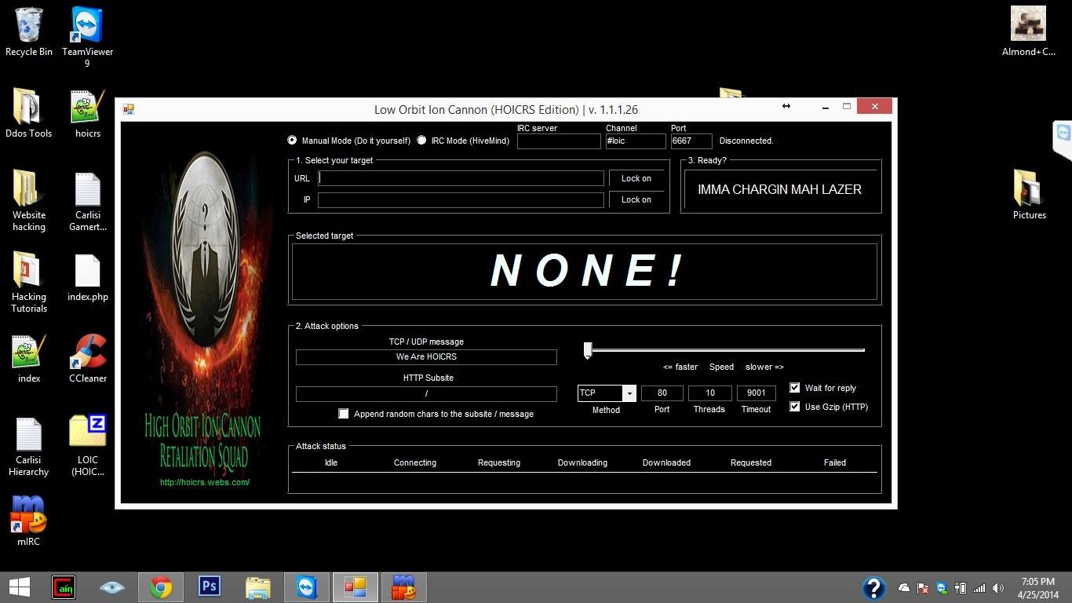Open the Ddos Tools folder on the desktop
This screenshot has height=603, width=1072.
(29, 114)
